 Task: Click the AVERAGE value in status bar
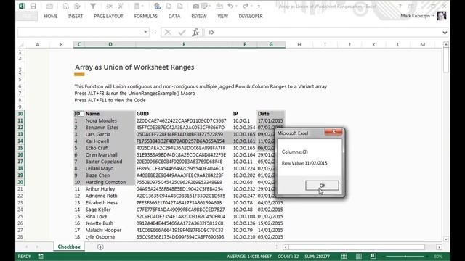[249, 256]
